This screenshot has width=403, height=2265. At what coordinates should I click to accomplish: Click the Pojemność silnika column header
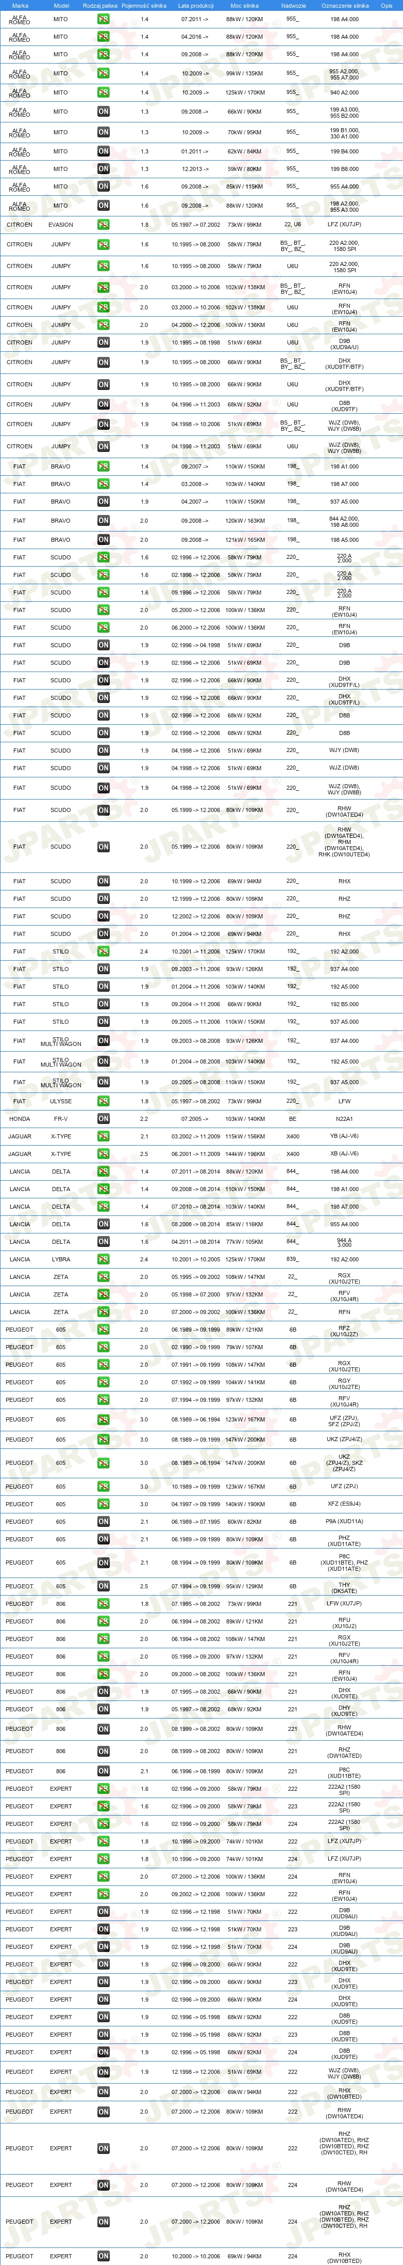tap(144, 5)
